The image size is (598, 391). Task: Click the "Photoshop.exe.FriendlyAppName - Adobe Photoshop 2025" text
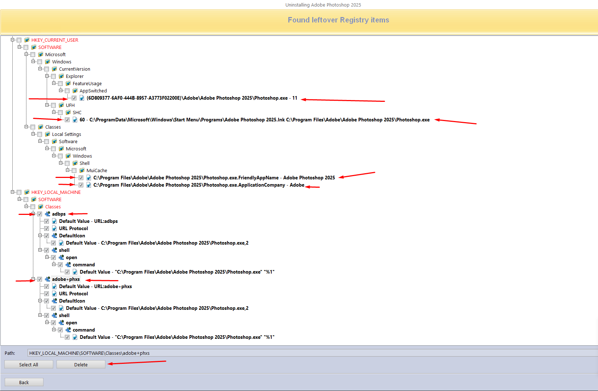pyautogui.click(x=269, y=178)
